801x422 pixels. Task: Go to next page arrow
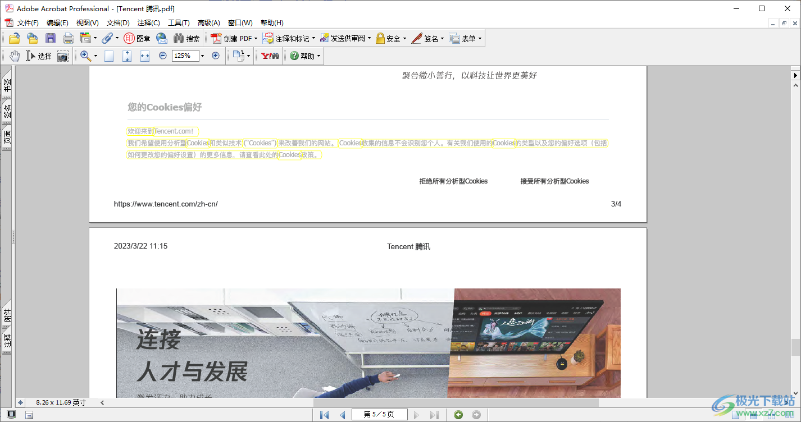416,415
